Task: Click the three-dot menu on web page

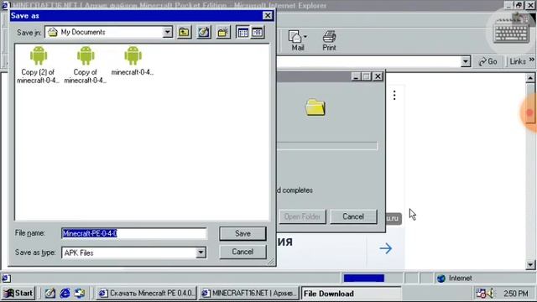Action: (x=394, y=95)
